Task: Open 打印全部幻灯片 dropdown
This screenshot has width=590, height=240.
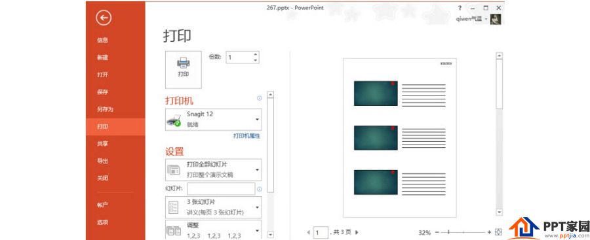Action: pos(213,170)
